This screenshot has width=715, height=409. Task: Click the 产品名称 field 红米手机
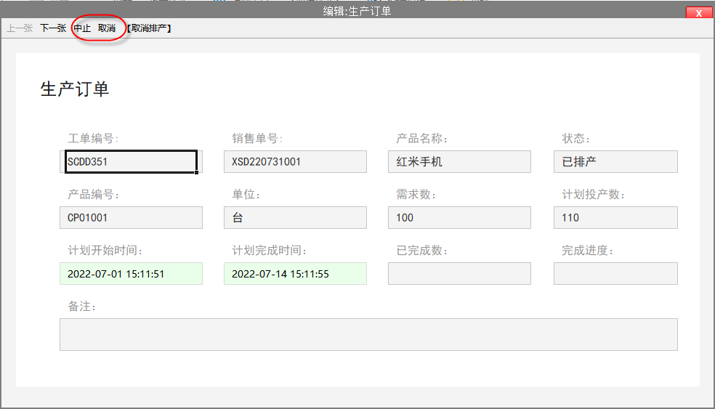[x=459, y=161]
